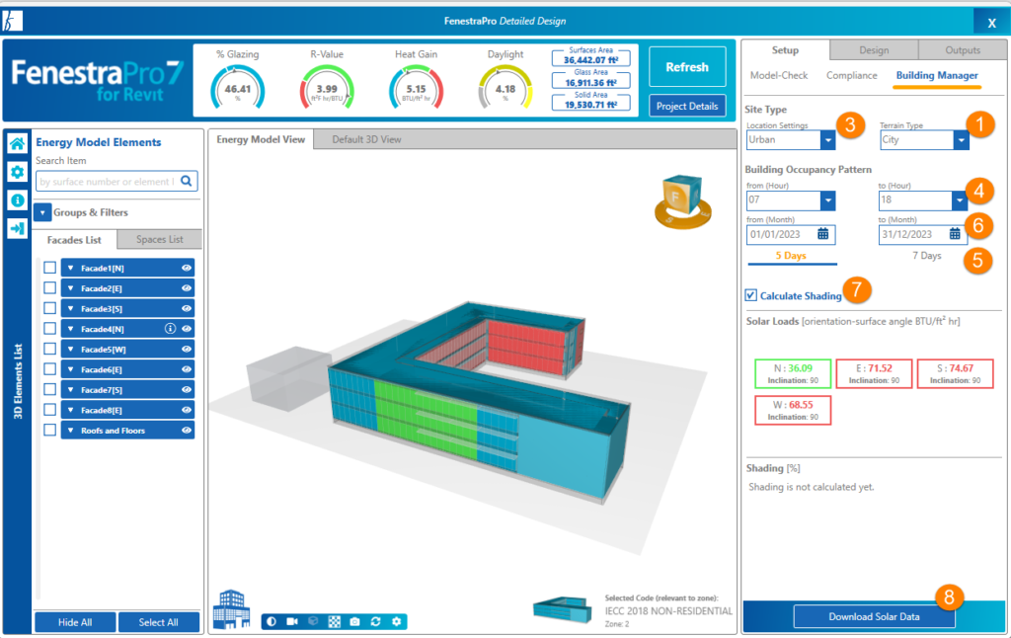Check the Facade1[N] checkbox
This screenshot has height=638, width=1011.
(49, 268)
